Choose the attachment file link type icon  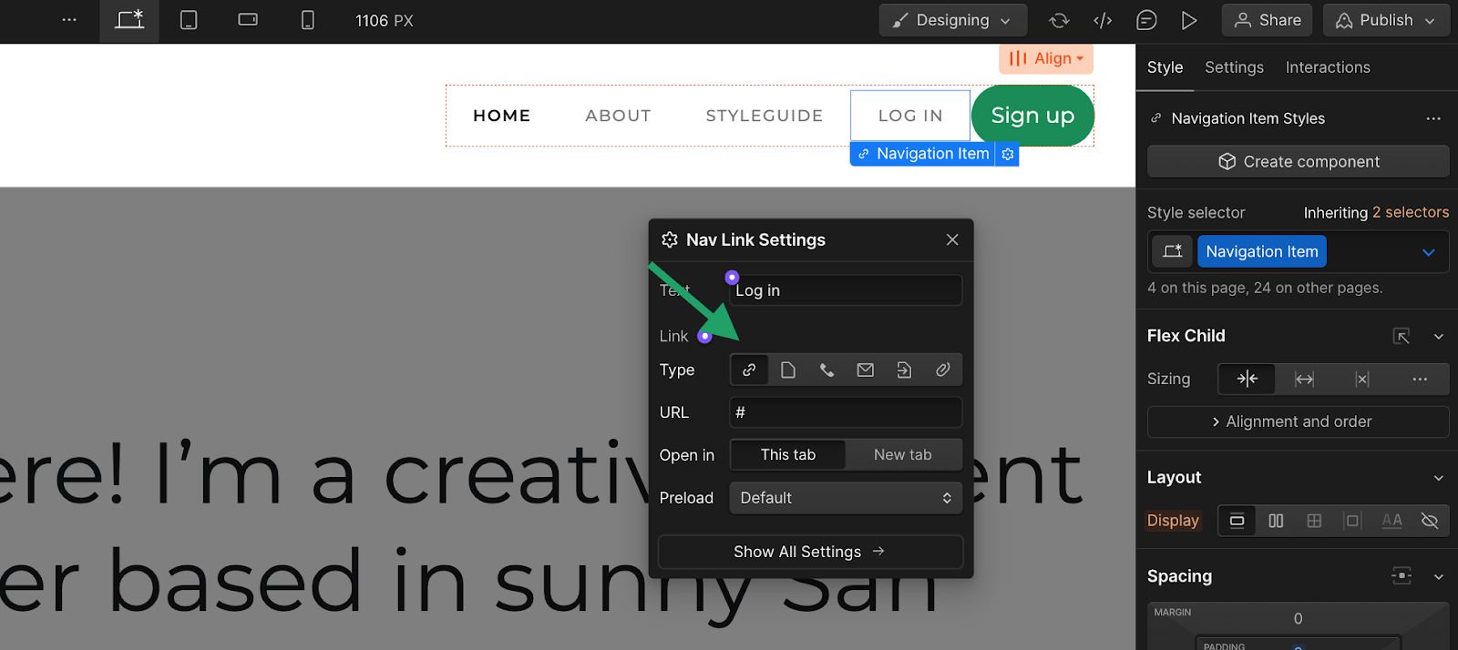(x=942, y=370)
